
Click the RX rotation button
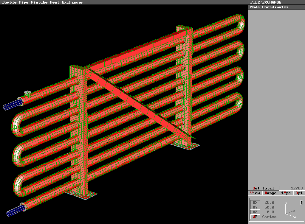pos(255,203)
